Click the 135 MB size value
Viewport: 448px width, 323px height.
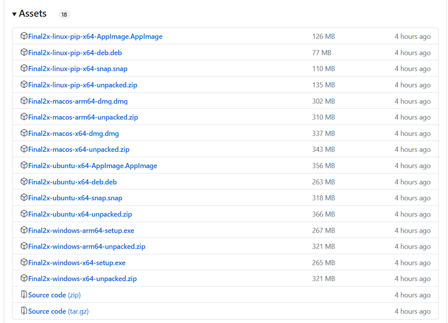tap(323, 85)
